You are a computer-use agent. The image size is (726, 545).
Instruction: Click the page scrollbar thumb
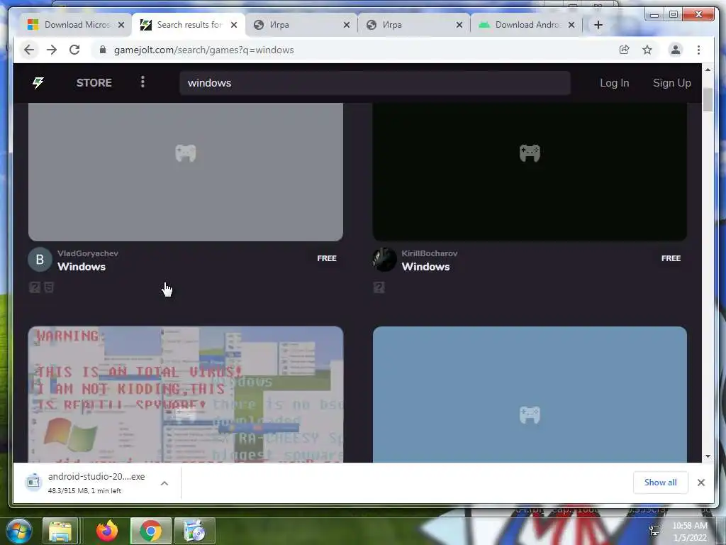point(708,99)
